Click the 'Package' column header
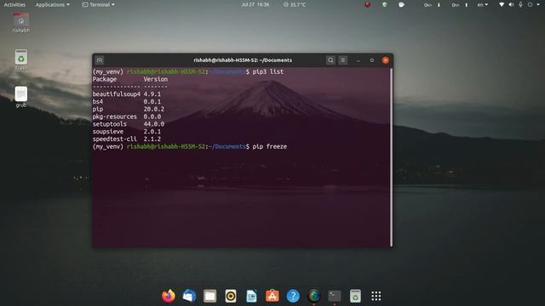Image resolution: width=545 pixels, height=306 pixels. 105,79
